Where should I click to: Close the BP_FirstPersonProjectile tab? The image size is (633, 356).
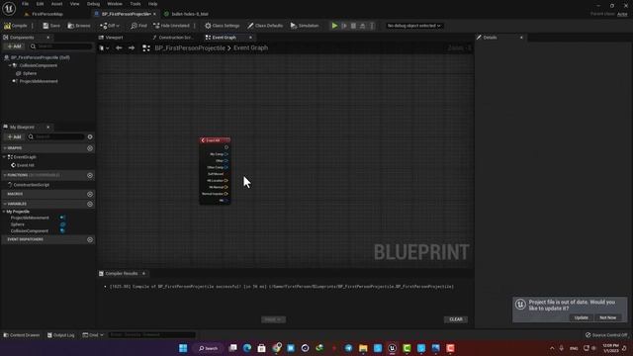tap(154, 14)
